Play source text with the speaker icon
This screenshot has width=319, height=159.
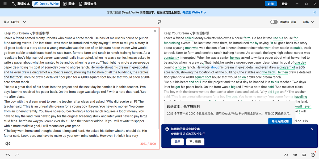[8, 144]
